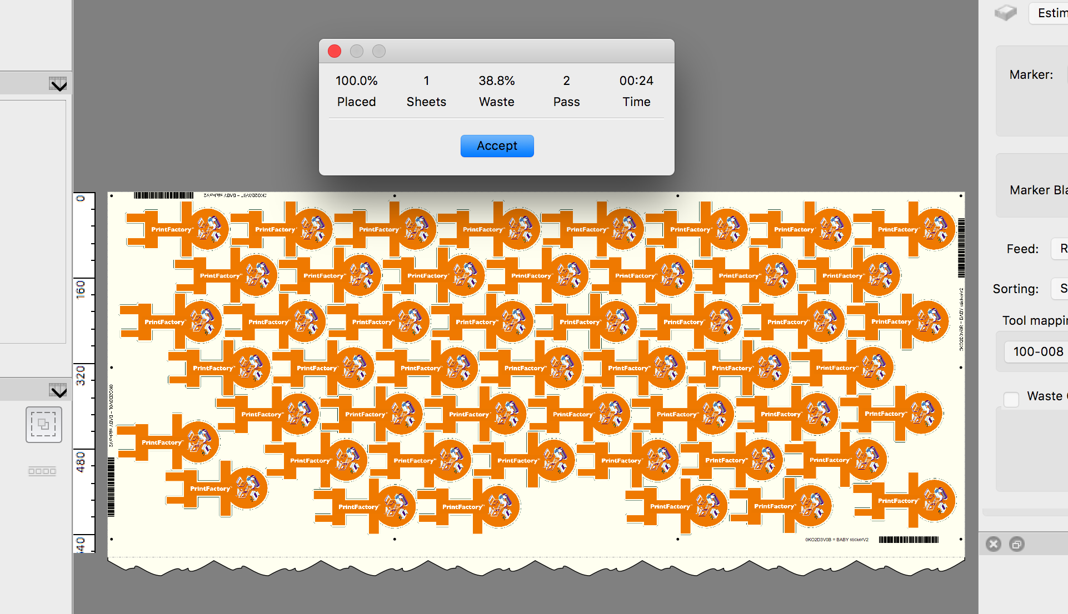Click the Estim button at top right
The image size is (1068, 614).
pos(1049,13)
